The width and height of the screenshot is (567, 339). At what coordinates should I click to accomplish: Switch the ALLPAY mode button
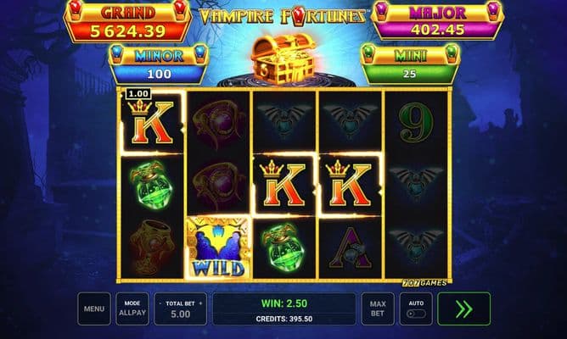[132, 308]
